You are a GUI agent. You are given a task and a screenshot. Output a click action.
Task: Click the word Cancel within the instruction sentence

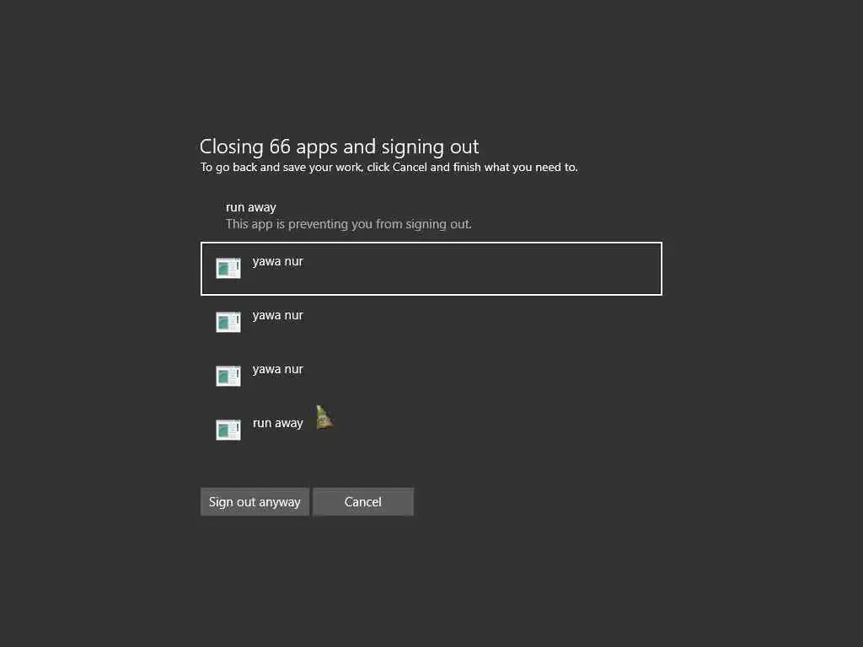click(x=410, y=167)
